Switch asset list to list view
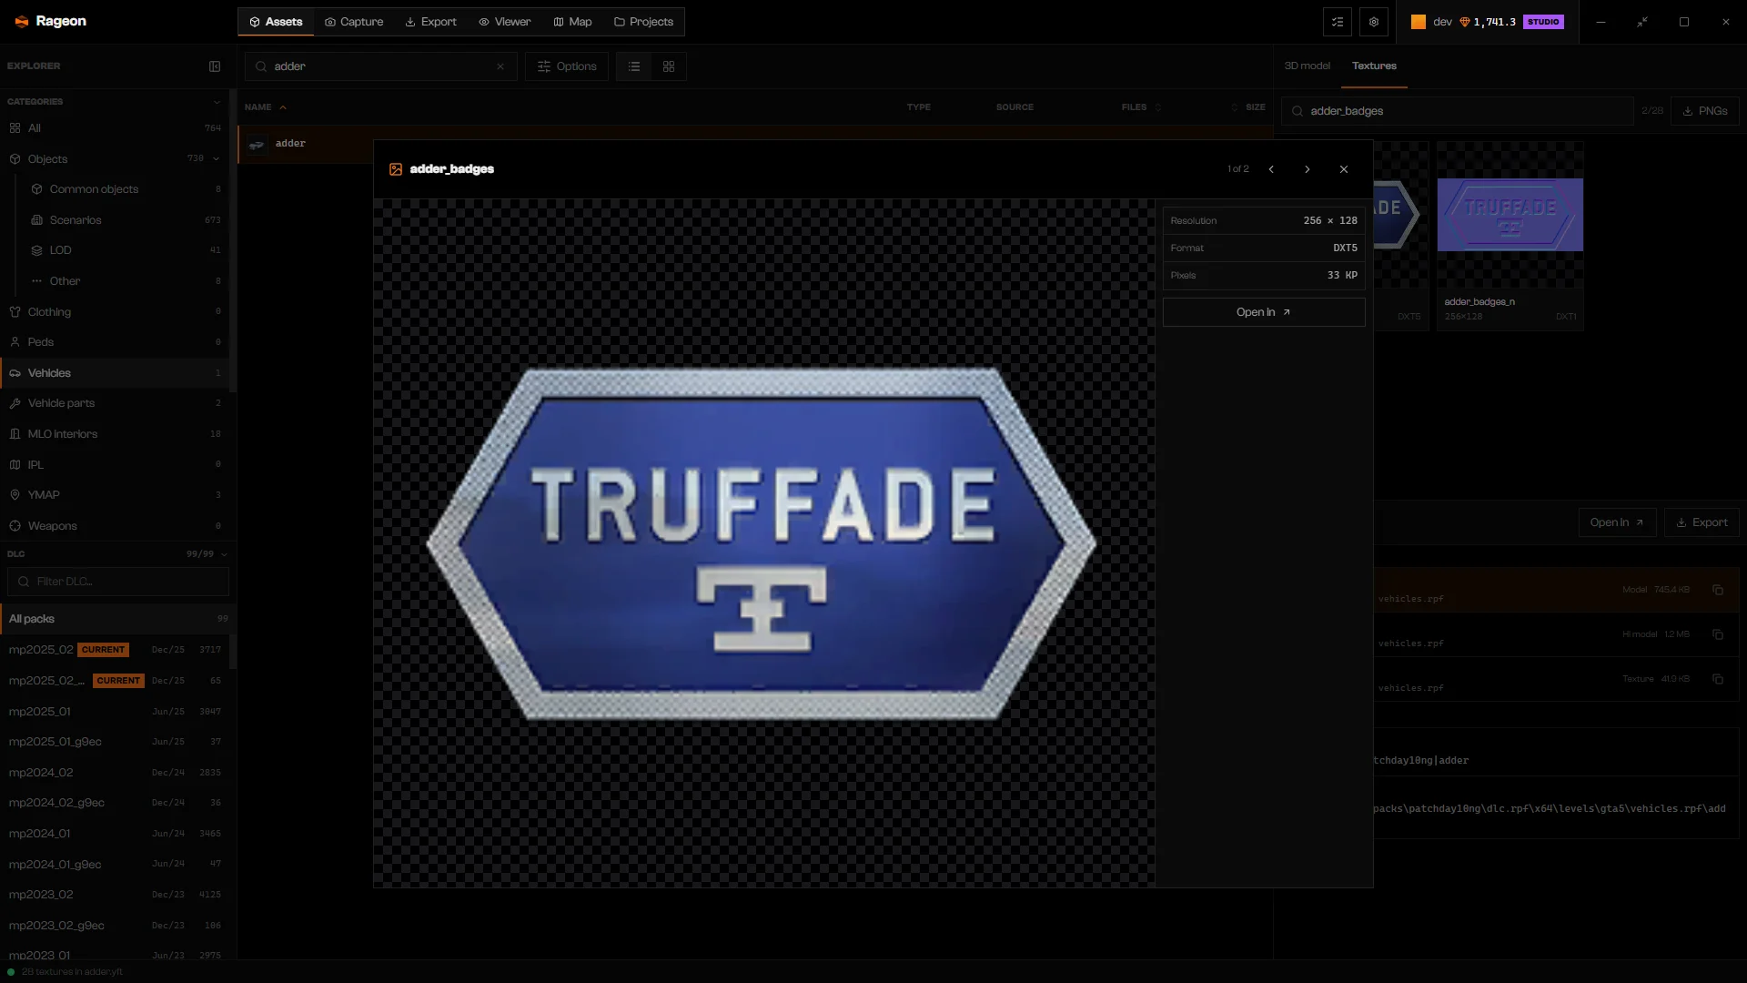Screen dimensions: 1747x983 634,66
